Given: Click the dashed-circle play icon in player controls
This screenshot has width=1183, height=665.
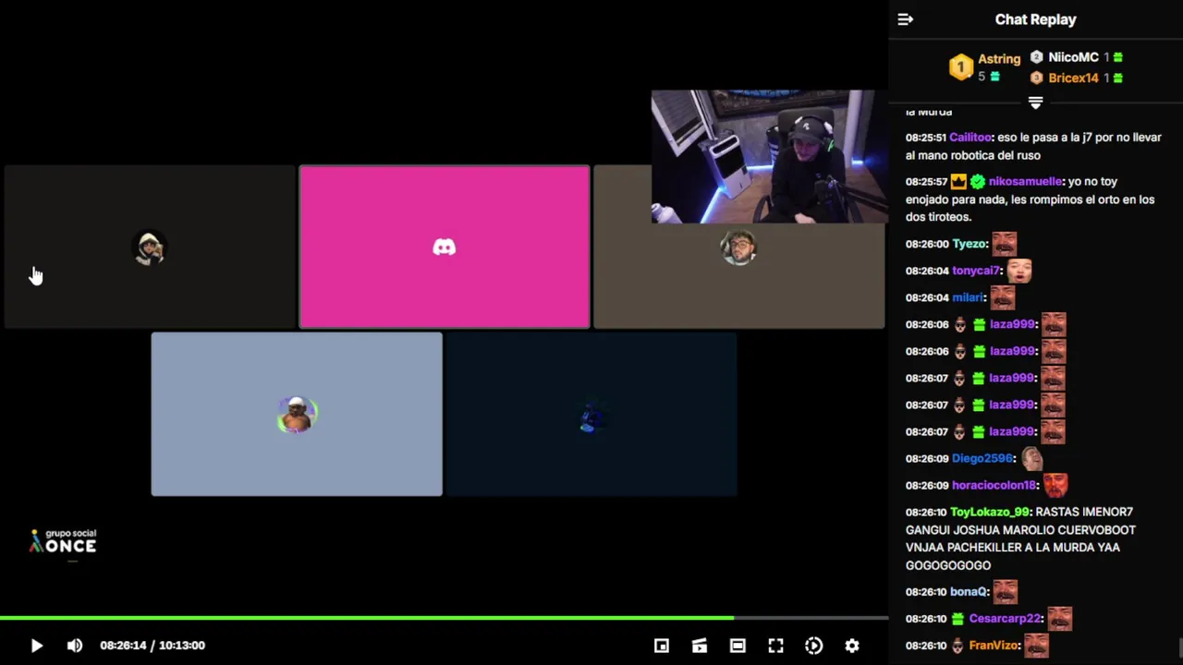Looking at the screenshot, I should [813, 646].
